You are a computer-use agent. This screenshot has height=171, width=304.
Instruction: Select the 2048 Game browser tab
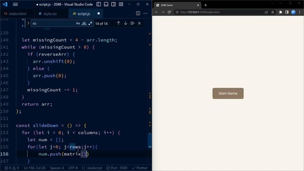click(177, 5)
